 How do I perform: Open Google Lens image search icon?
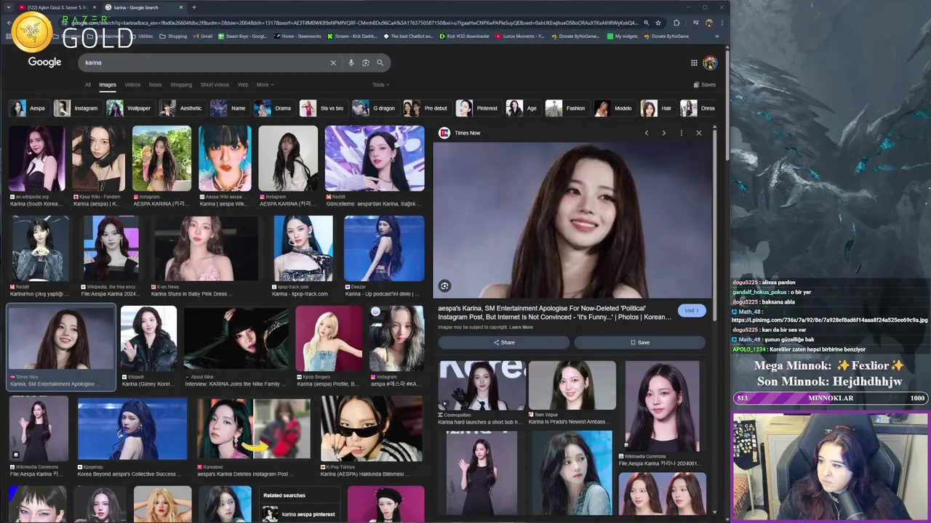[366, 62]
